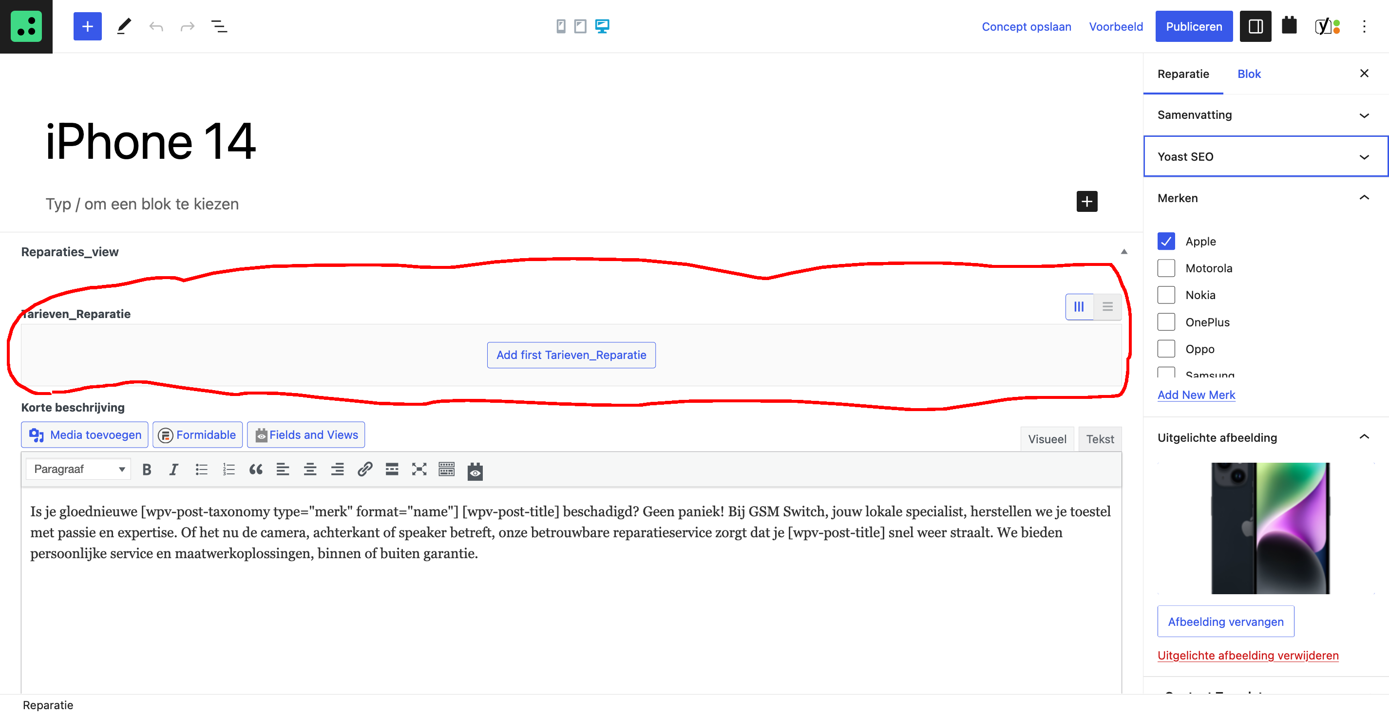Switch editor to Tekst tab
Viewport: 1389px width, 715px height.
click(1100, 439)
